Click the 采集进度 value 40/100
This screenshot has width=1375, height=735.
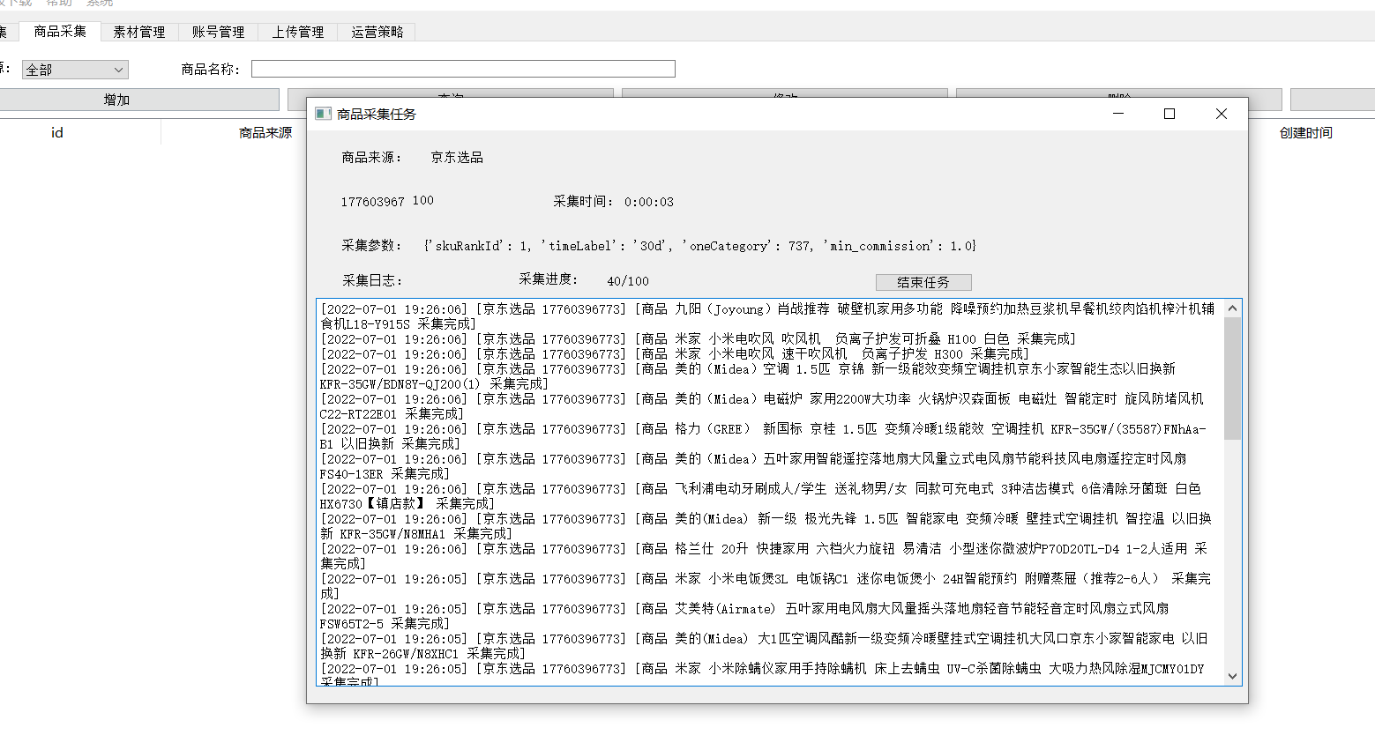tap(628, 281)
